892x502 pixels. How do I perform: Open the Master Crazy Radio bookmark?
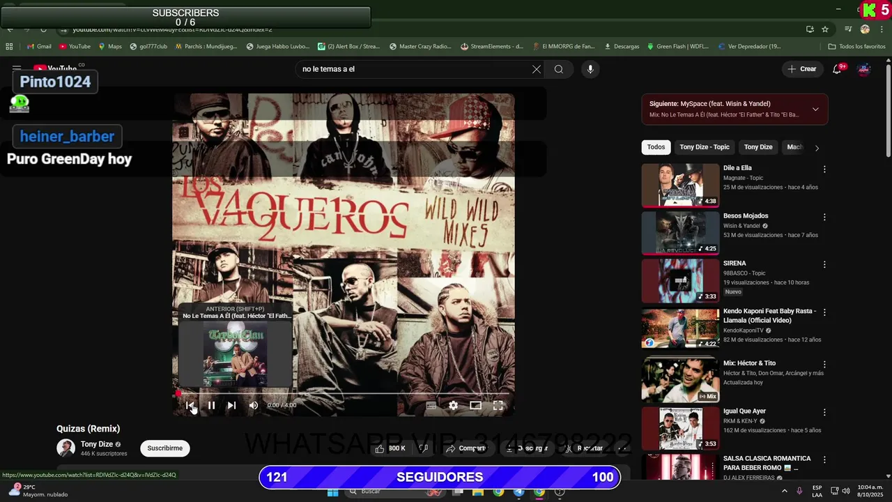coord(420,47)
